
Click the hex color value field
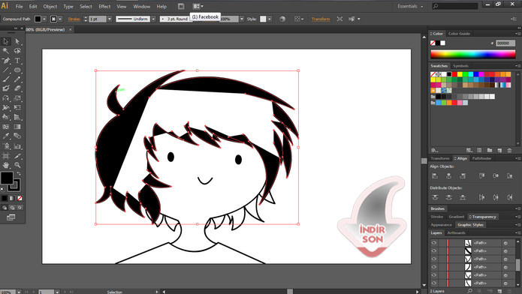point(505,43)
